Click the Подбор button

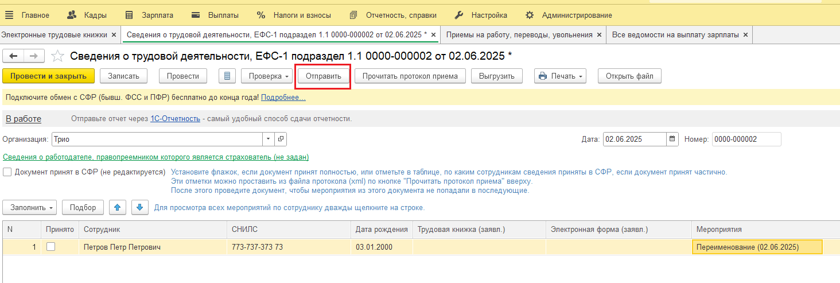tap(83, 207)
